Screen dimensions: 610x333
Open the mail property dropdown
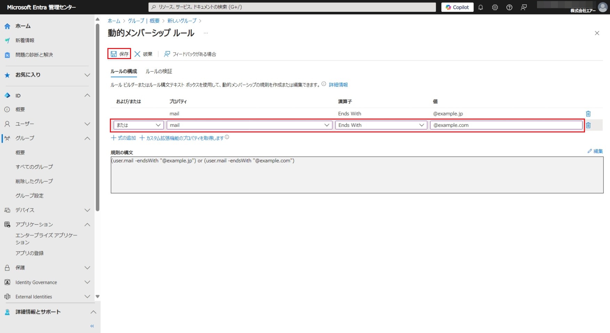(x=249, y=125)
